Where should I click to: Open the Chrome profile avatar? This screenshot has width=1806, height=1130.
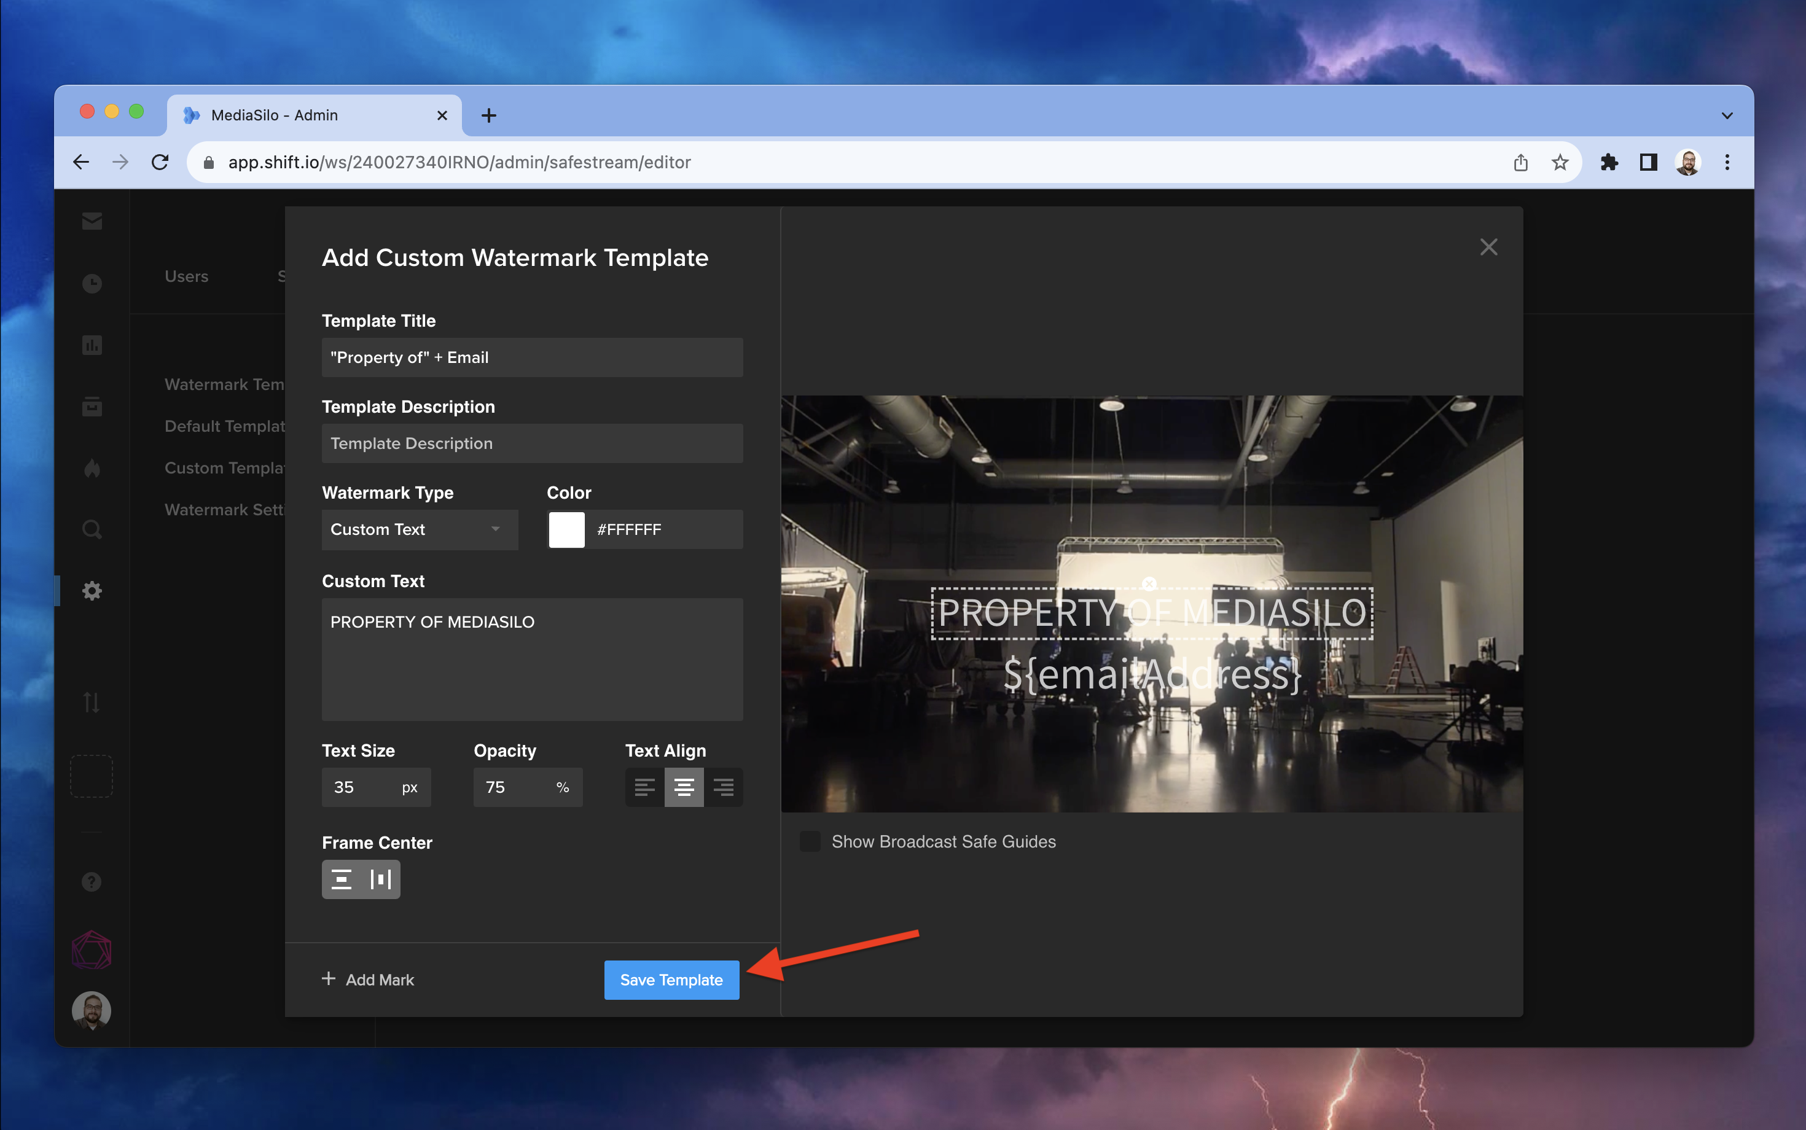coord(1688,162)
